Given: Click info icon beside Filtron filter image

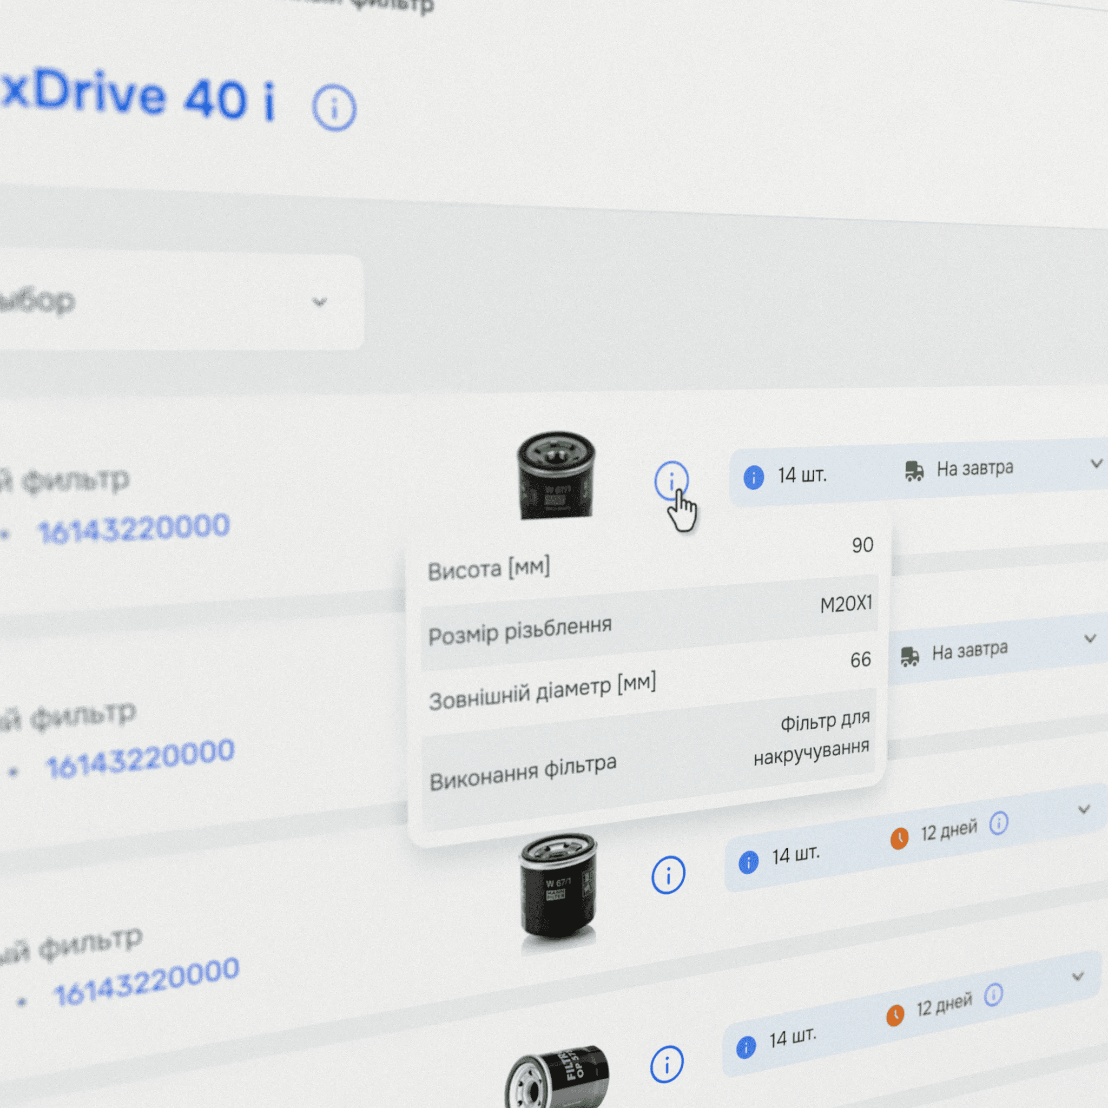Looking at the screenshot, I should (667, 1064).
